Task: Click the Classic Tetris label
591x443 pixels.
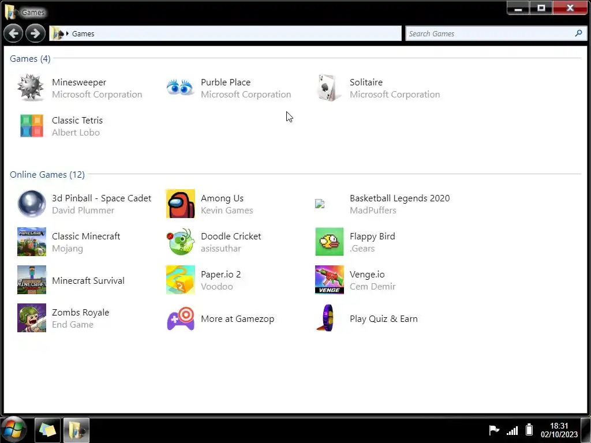Action: point(77,120)
